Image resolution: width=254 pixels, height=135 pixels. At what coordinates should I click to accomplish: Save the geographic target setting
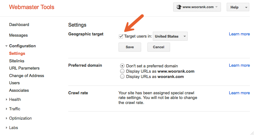pos(130,47)
